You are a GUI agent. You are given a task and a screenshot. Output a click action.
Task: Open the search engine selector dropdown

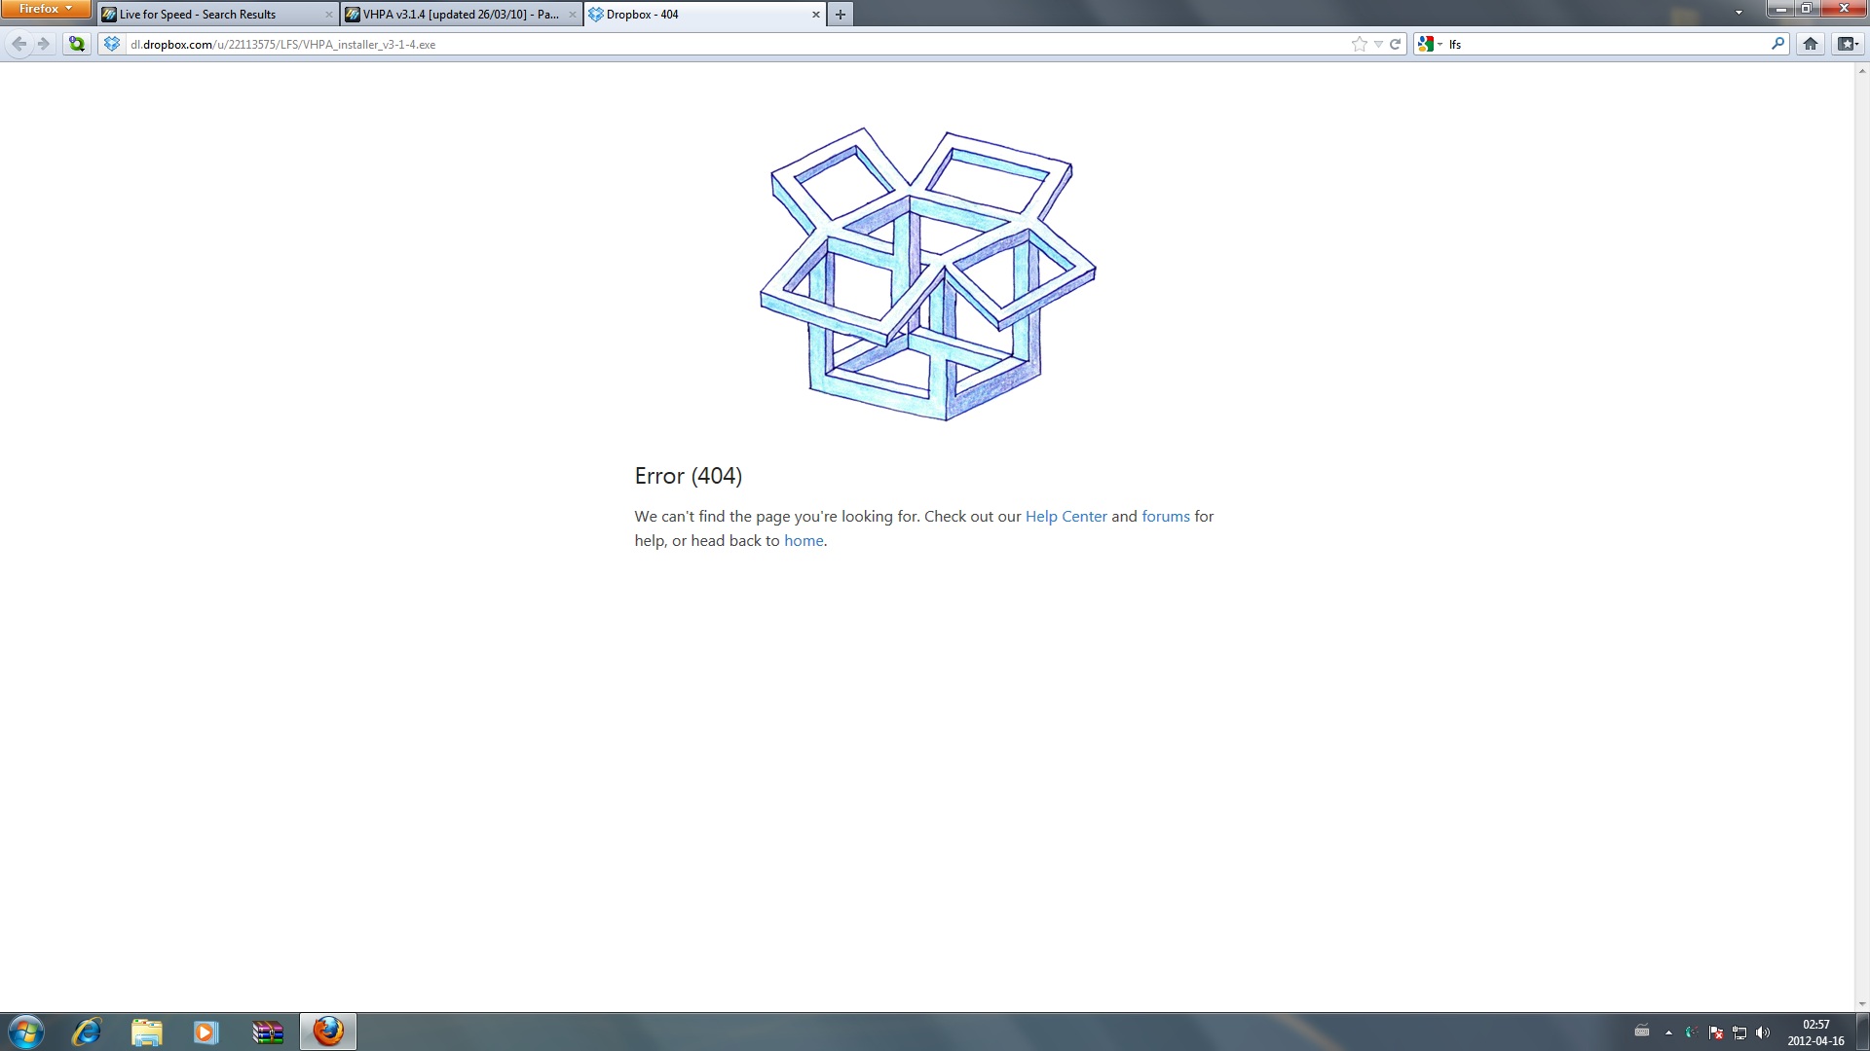[1430, 44]
